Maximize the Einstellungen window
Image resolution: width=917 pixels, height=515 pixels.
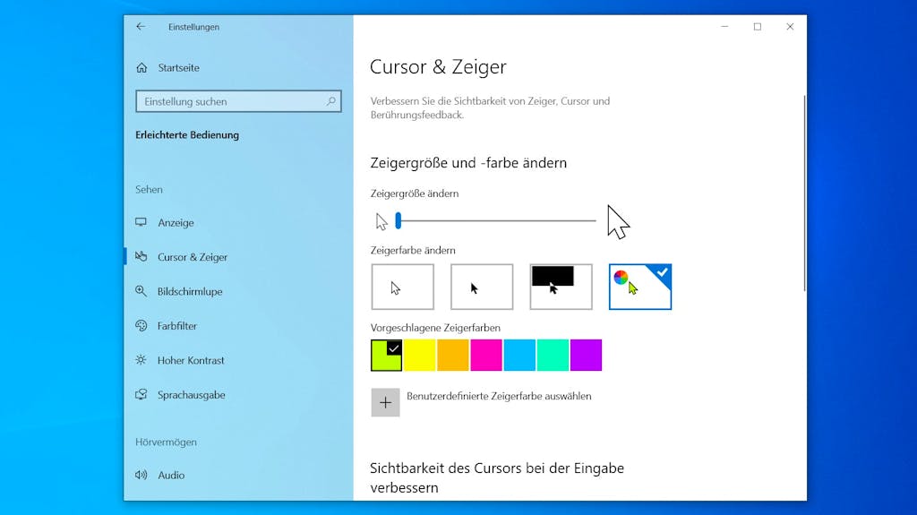tap(758, 26)
